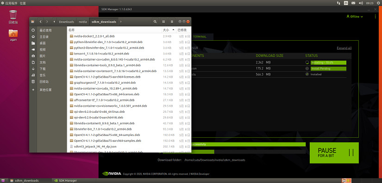
Task: Click Expand all link in SDK Manager
Action: [344, 48]
